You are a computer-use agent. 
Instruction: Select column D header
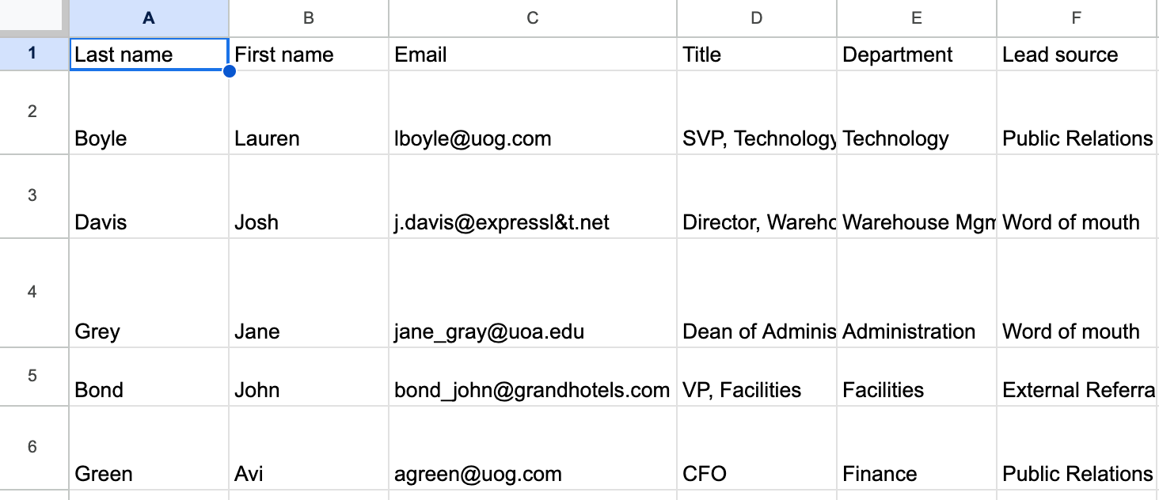click(x=757, y=18)
